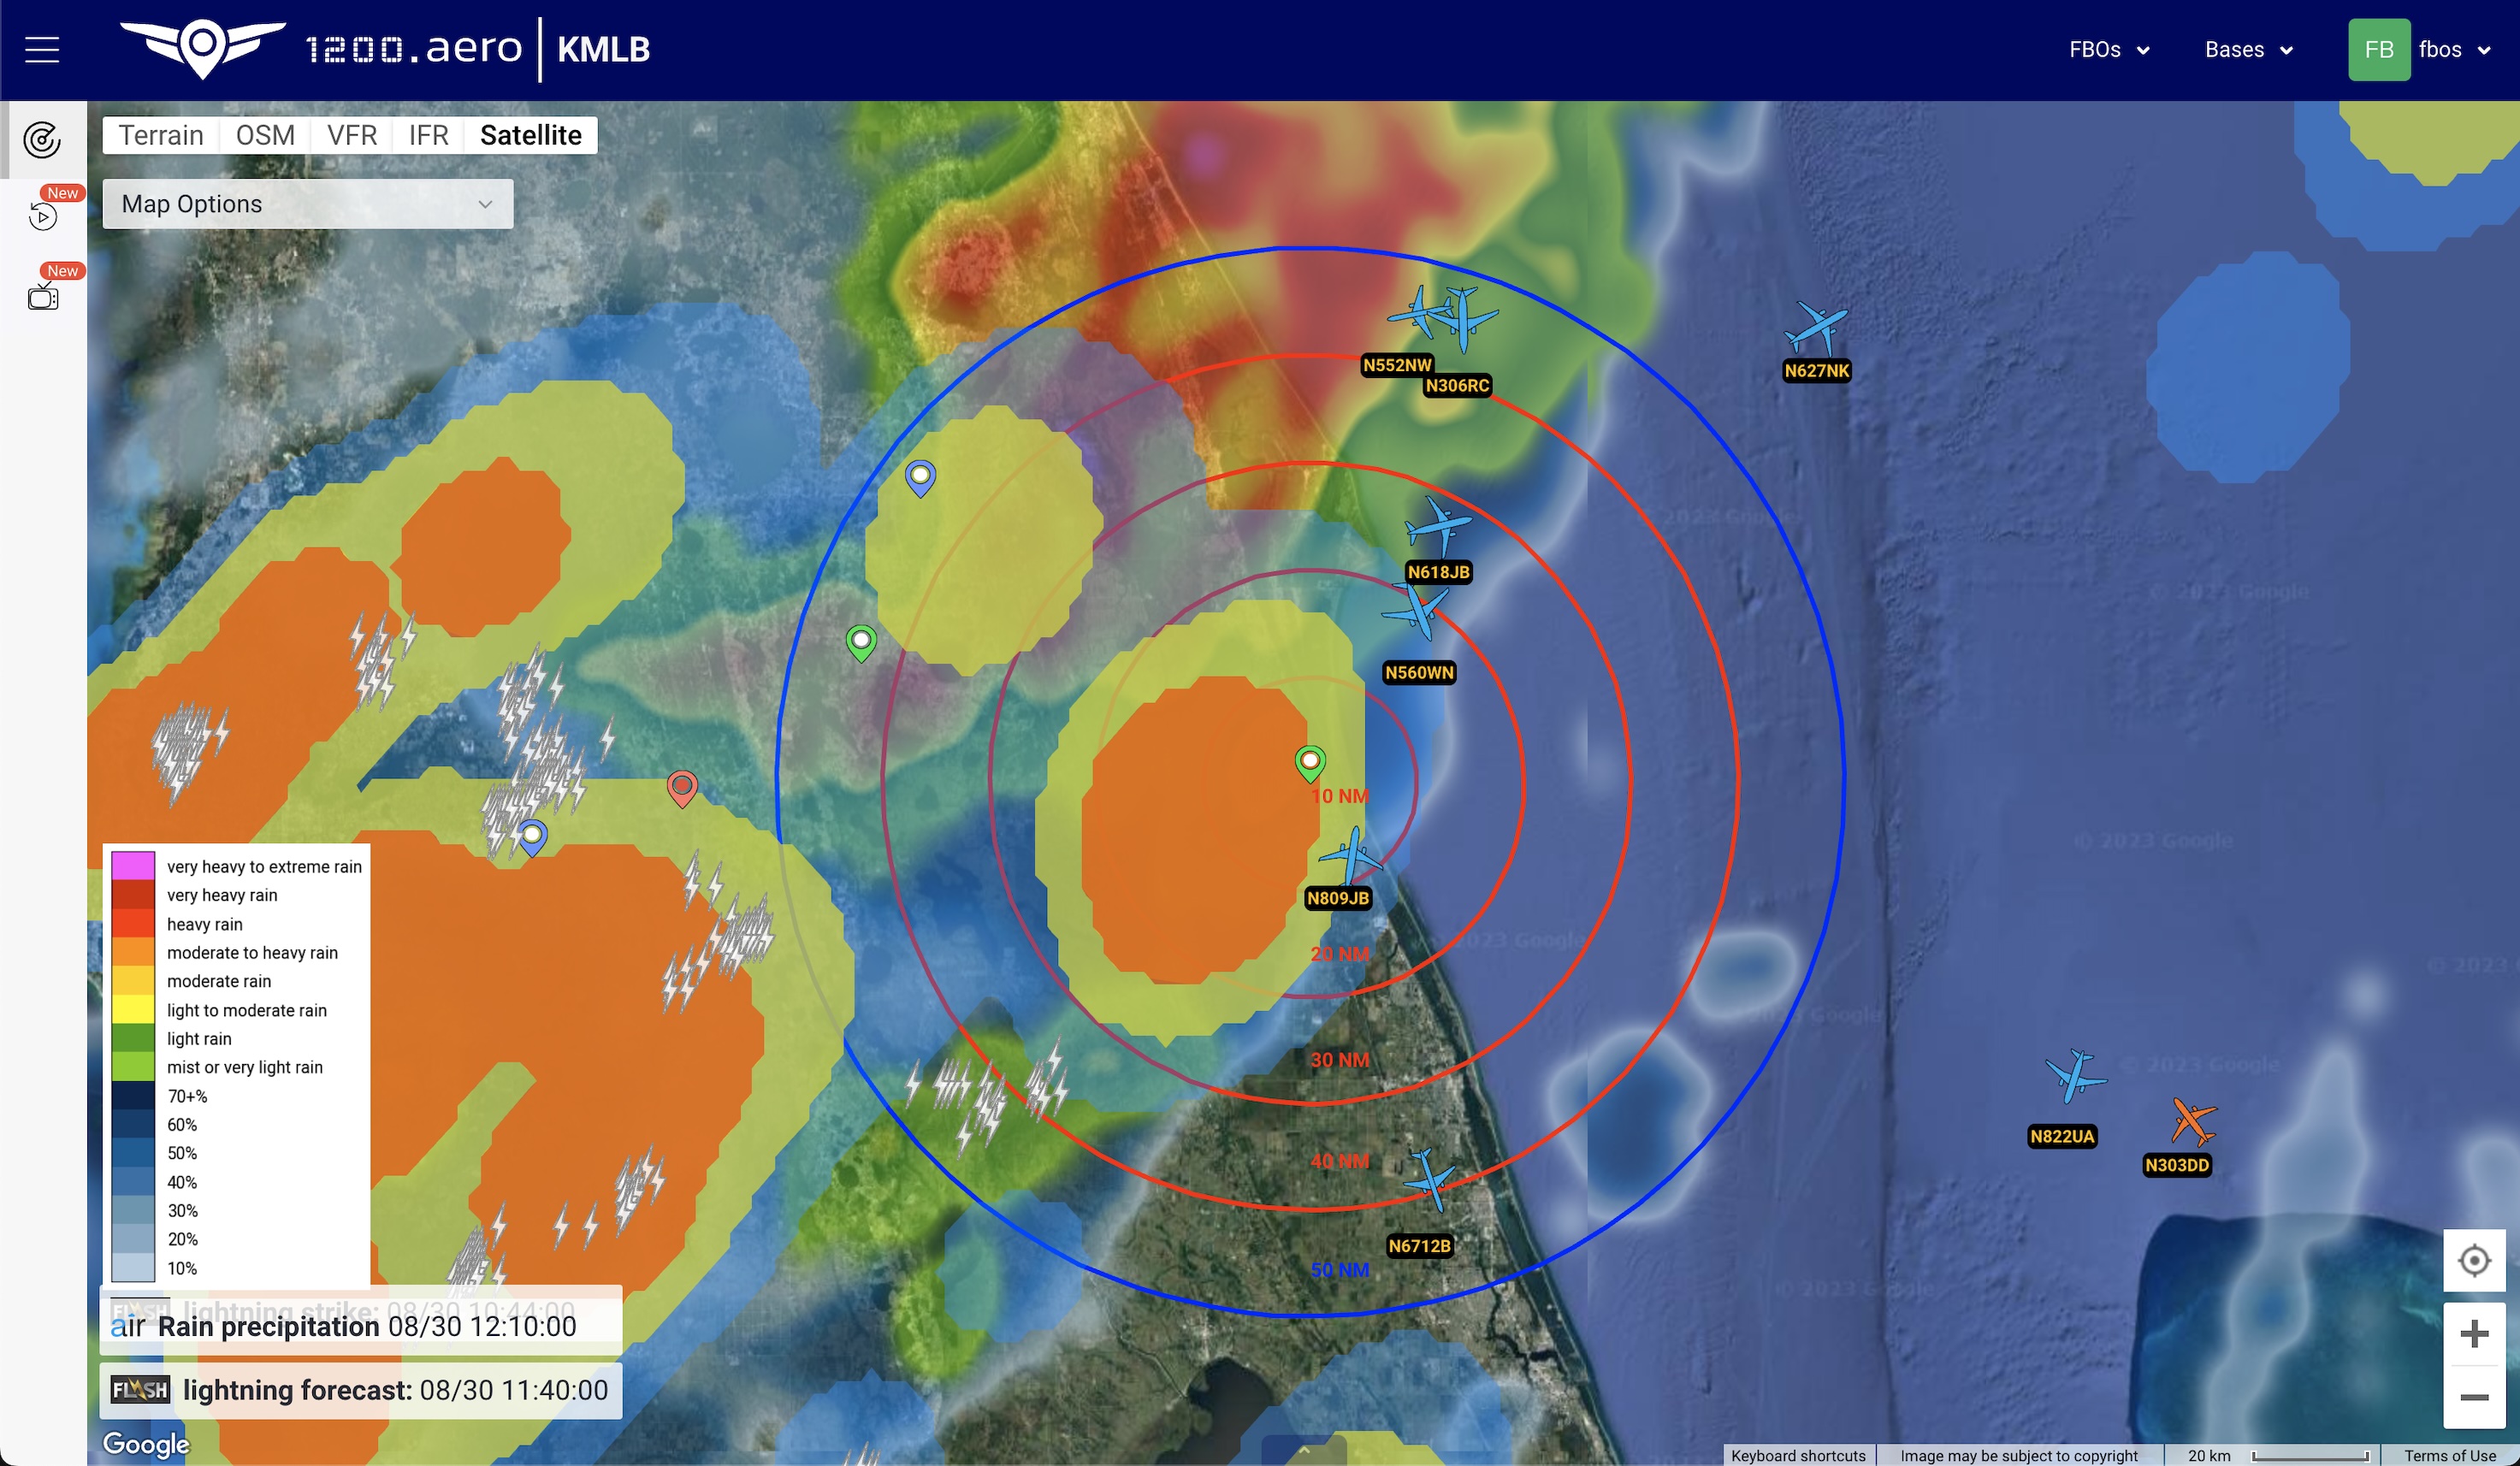Click the N627NK aircraft label
2520x1466 pixels.
point(1817,370)
